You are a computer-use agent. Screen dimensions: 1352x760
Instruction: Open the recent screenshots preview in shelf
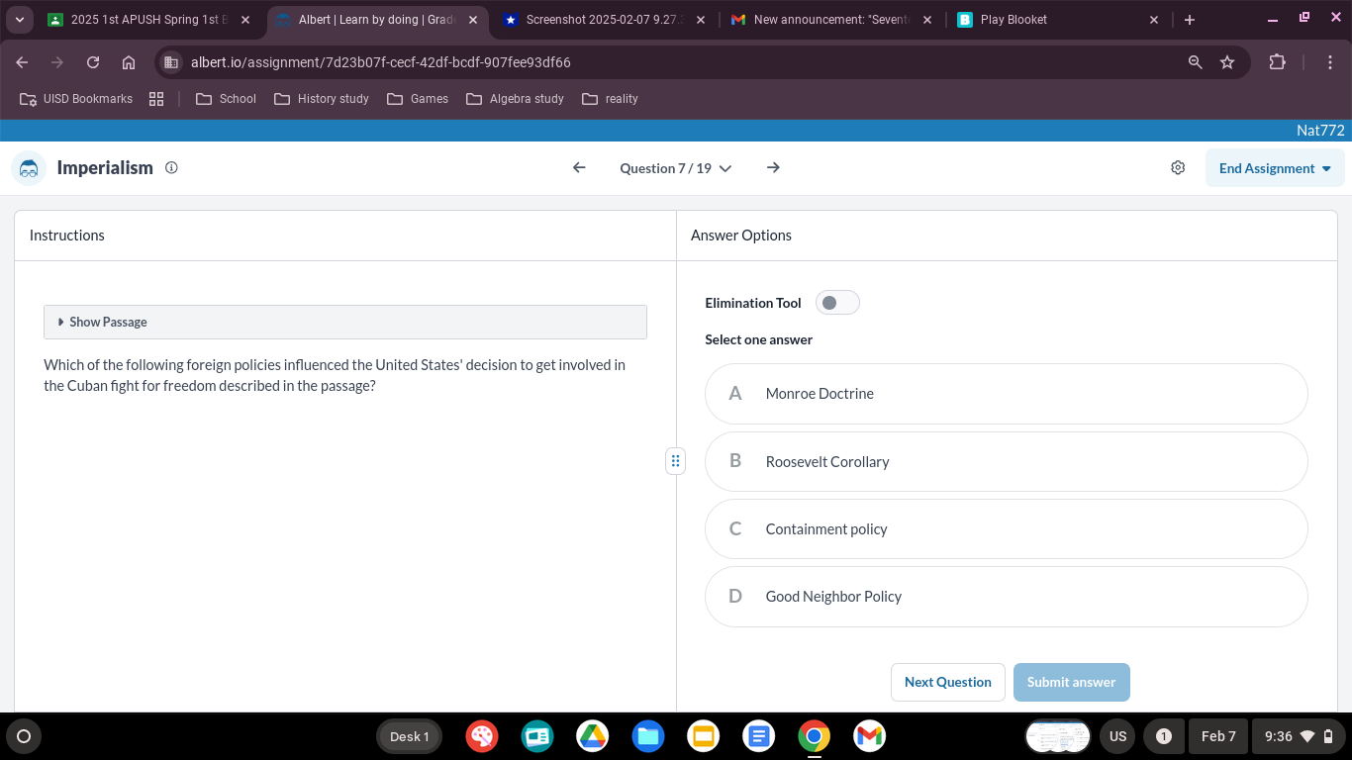click(x=1057, y=736)
